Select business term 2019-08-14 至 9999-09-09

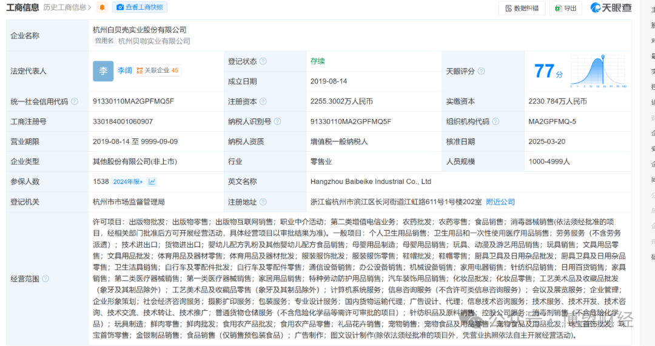coord(135,141)
